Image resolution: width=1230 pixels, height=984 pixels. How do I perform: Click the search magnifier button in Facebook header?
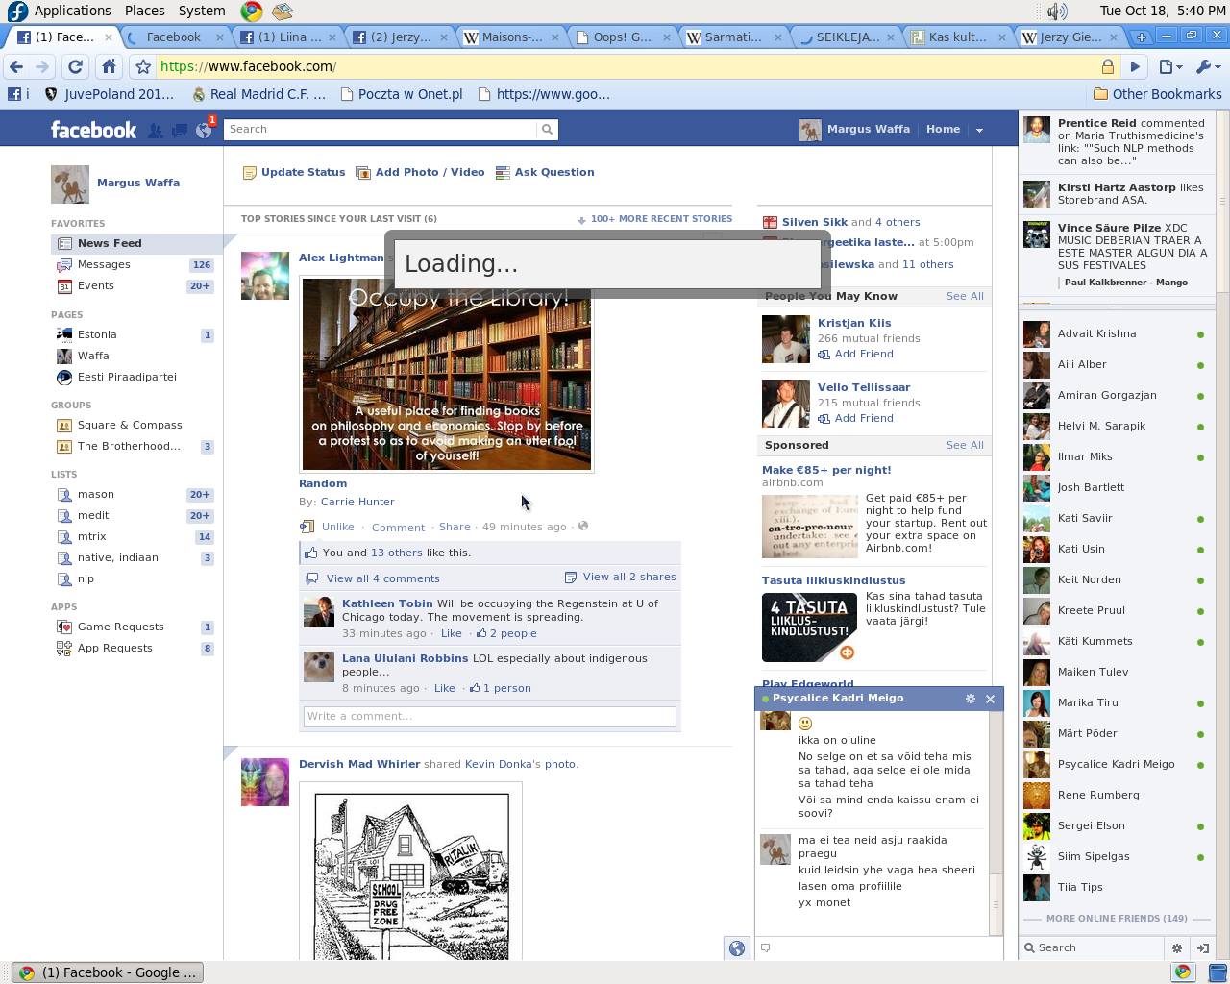click(x=547, y=129)
